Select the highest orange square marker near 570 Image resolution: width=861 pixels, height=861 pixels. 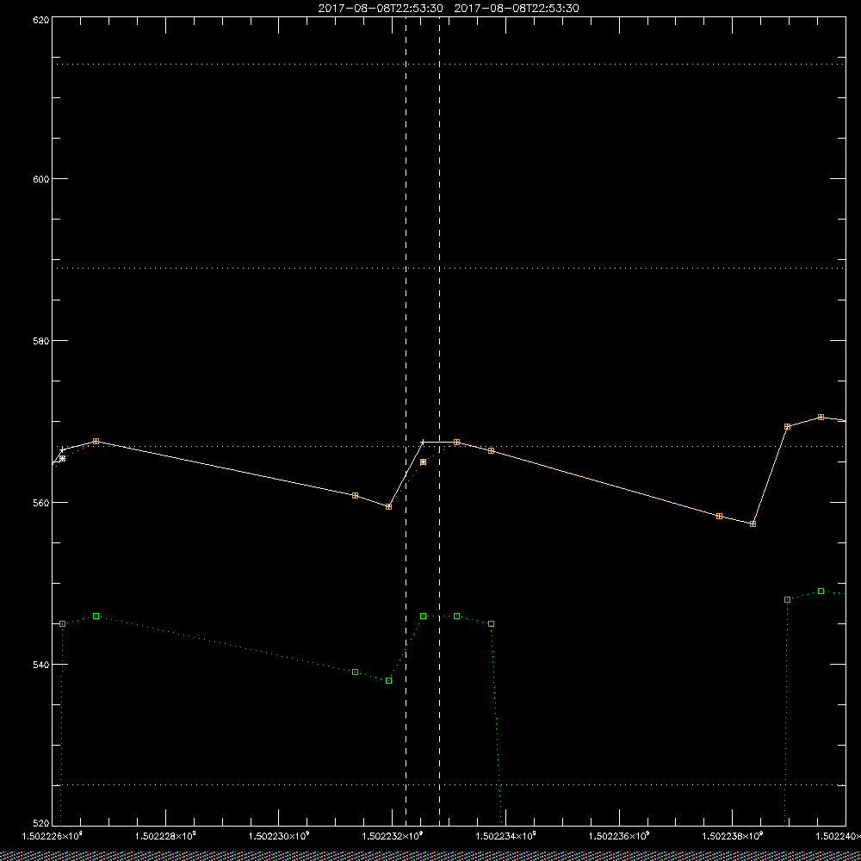821,418
